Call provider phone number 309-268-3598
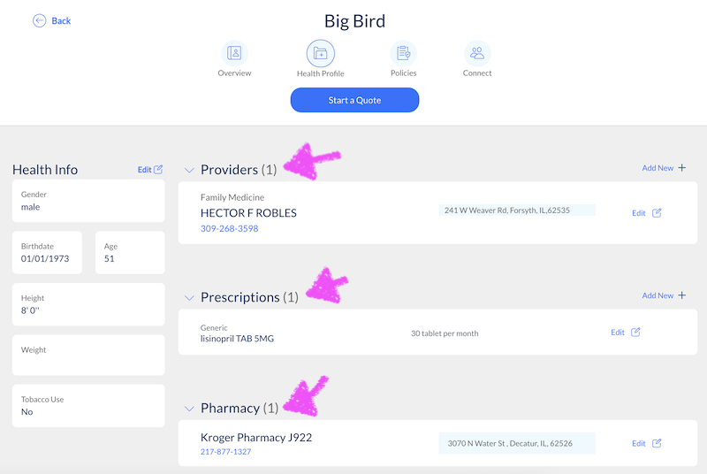 click(x=229, y=228)
